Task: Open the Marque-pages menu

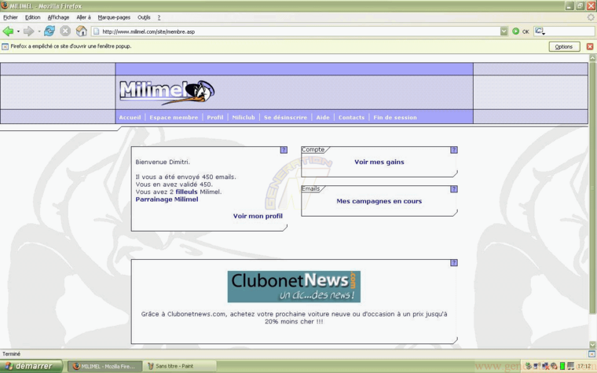Action: [x=114, y=17]
